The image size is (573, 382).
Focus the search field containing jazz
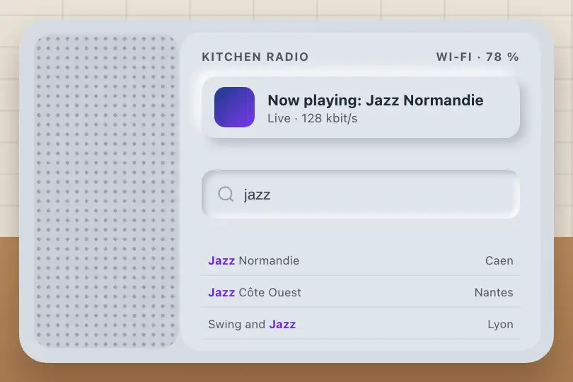[x=361, y=194]
